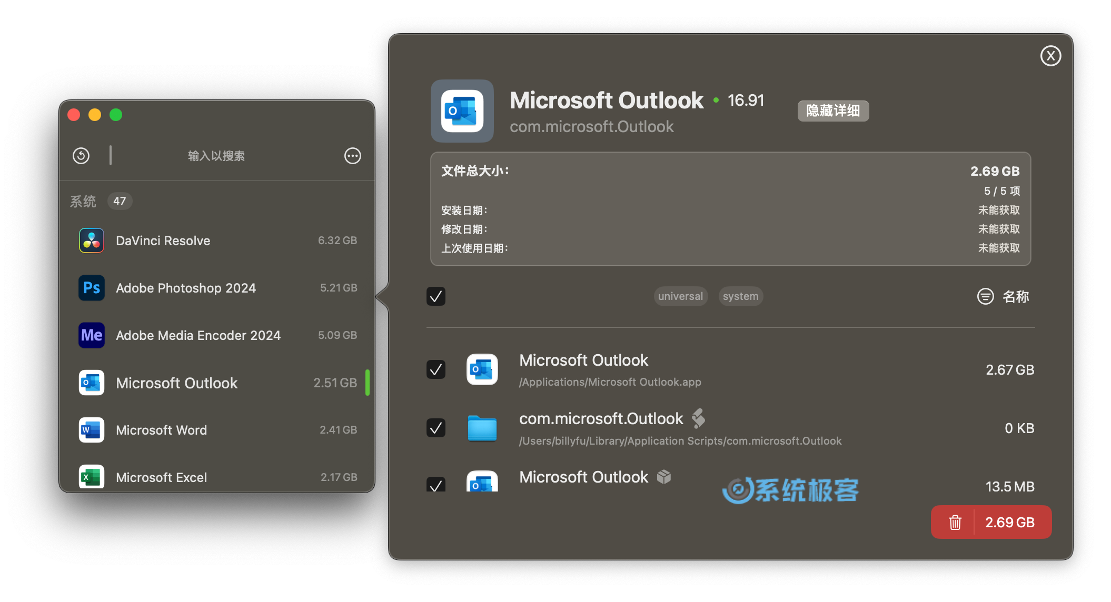Click the package box badge icon
The width and height of the screenshot is (1111, 602).
coord(664,477)
